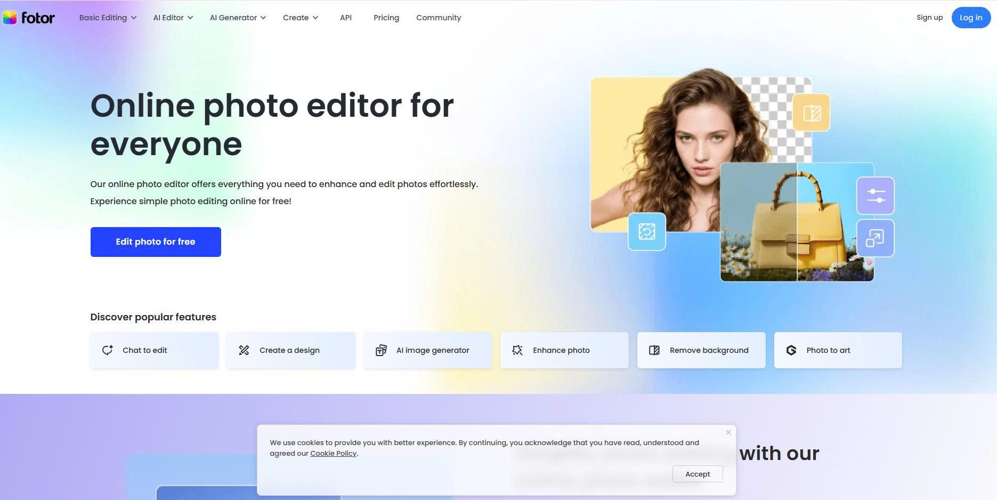Click the Chat to edit icon

coord(108,350)
